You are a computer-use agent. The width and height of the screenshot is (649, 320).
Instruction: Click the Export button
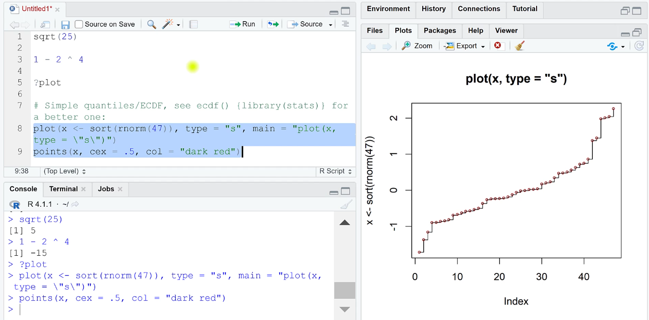click(461, 46)
